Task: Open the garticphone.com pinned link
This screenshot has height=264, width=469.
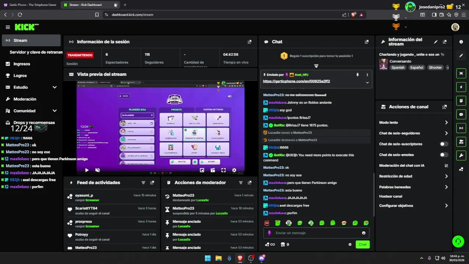Action: [x=296, y=81]
